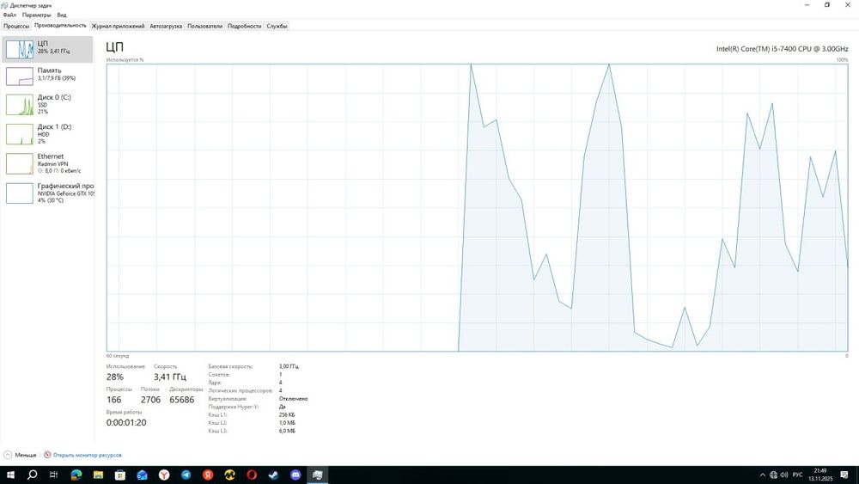This screenshot has width=859, height=484.
Task: Open the red Яндекс icon on taskbar
Action: click(x=208, y=475)
